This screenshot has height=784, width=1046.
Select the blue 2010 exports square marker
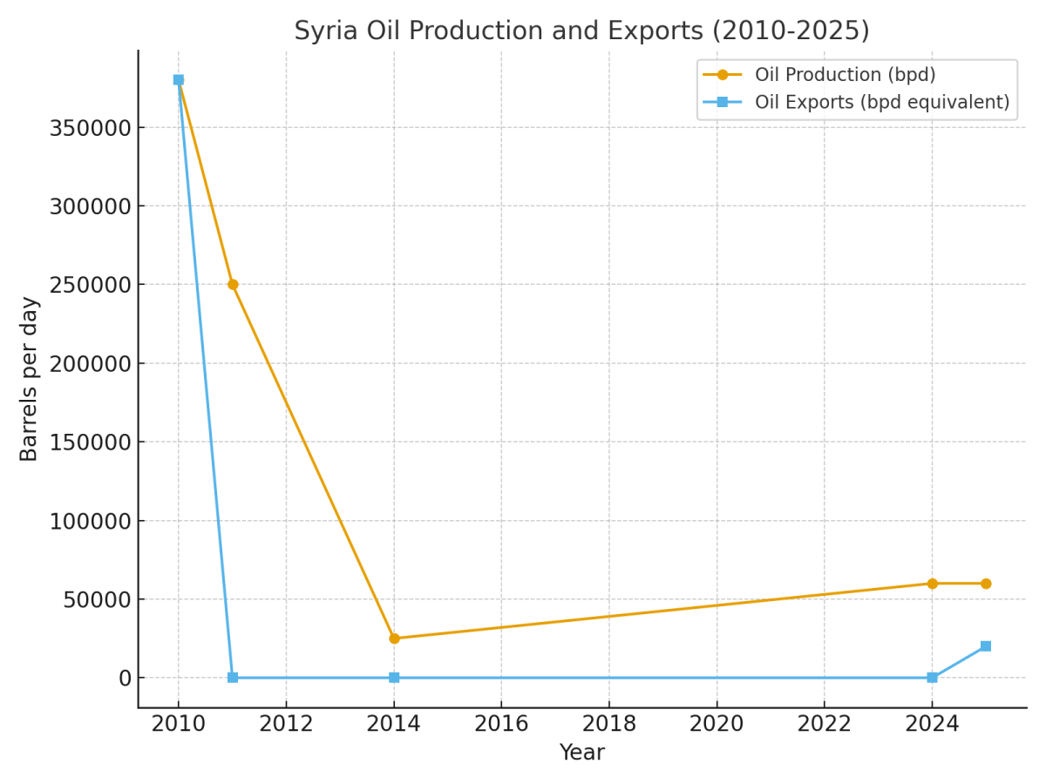tap(179, 80)
